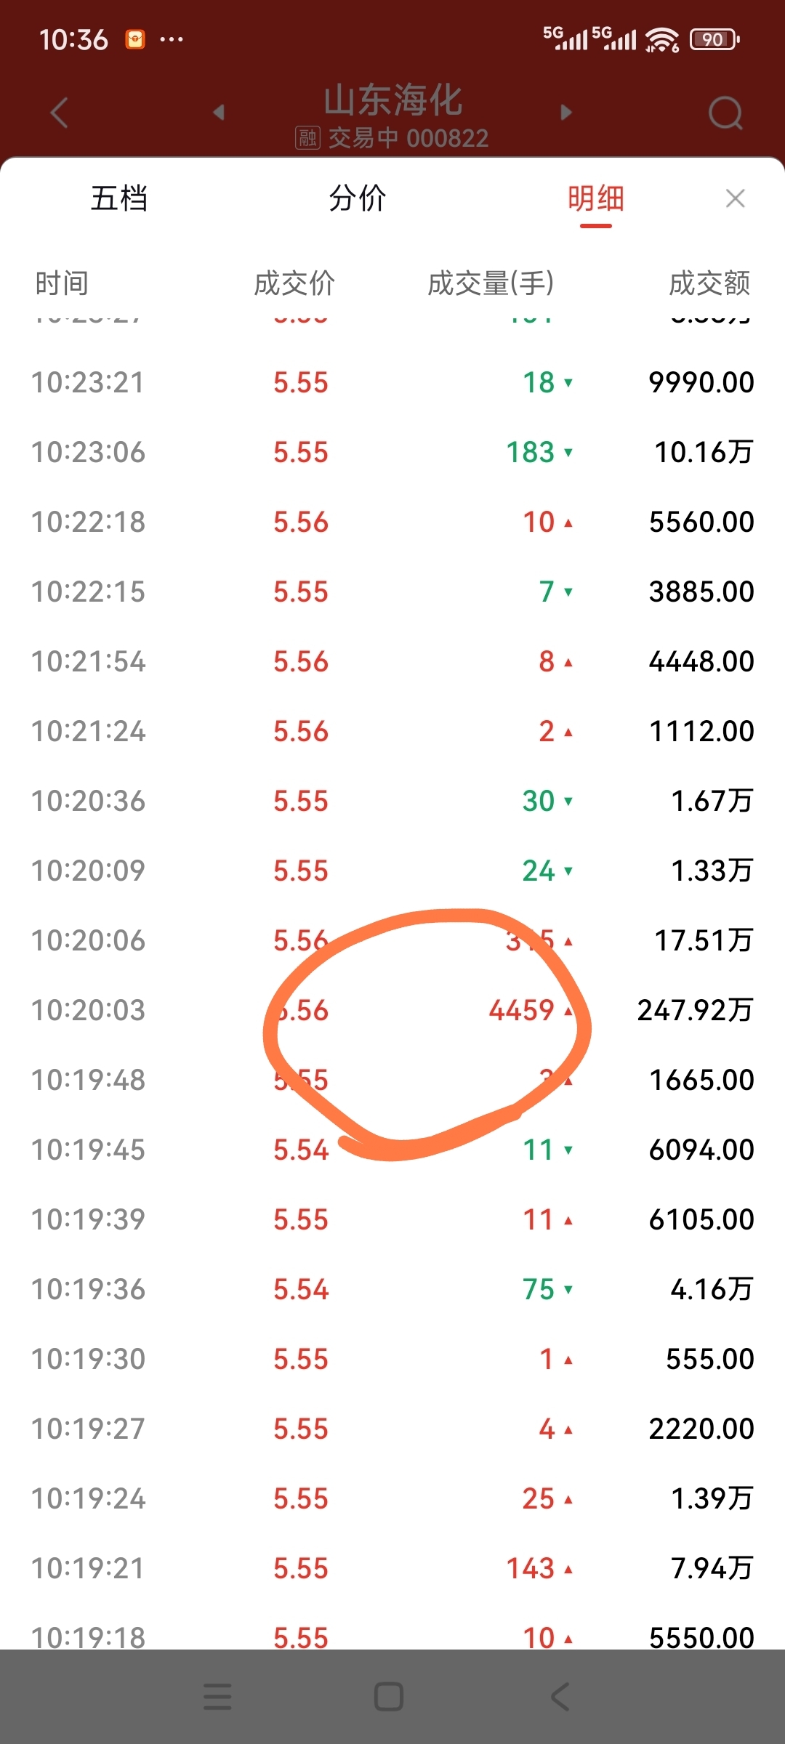
Task: Select the 明细 tab
Action: pyautogui.click(x=596, y=198)
